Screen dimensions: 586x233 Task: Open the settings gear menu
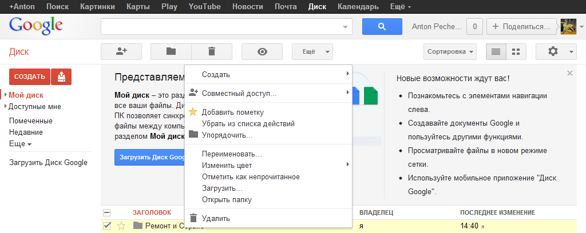(556, 52)
